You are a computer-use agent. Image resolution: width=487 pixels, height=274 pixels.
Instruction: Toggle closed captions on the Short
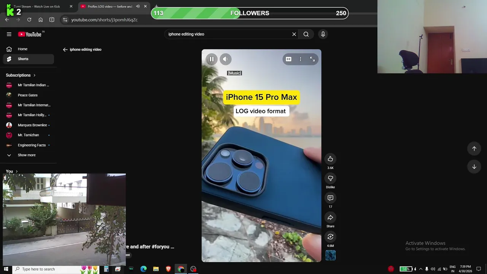coord(289,59)
